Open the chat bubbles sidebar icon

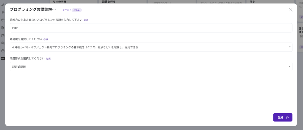tap(3, 43)
